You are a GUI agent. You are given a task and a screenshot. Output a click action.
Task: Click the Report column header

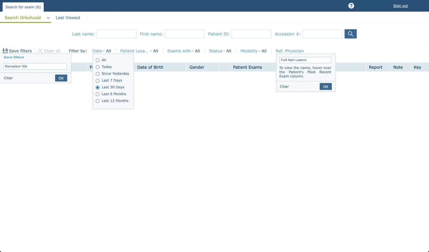point(378,67)
